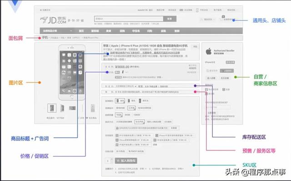The width and height of the screenshot is (291, 181).
Task: Increase quantity with the stepper up arrow
Action: pos(111,159)
